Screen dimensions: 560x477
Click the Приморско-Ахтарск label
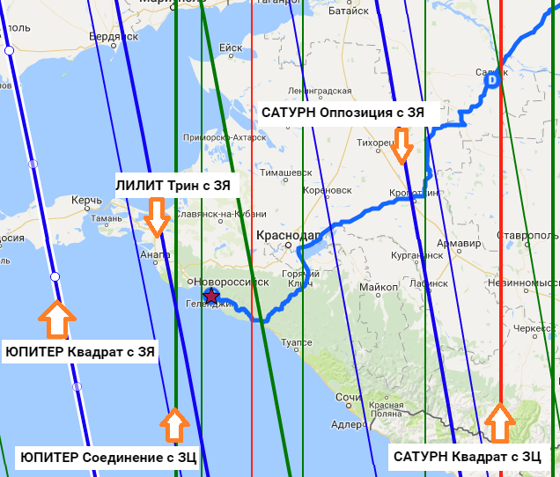click(x=225, y=137)
